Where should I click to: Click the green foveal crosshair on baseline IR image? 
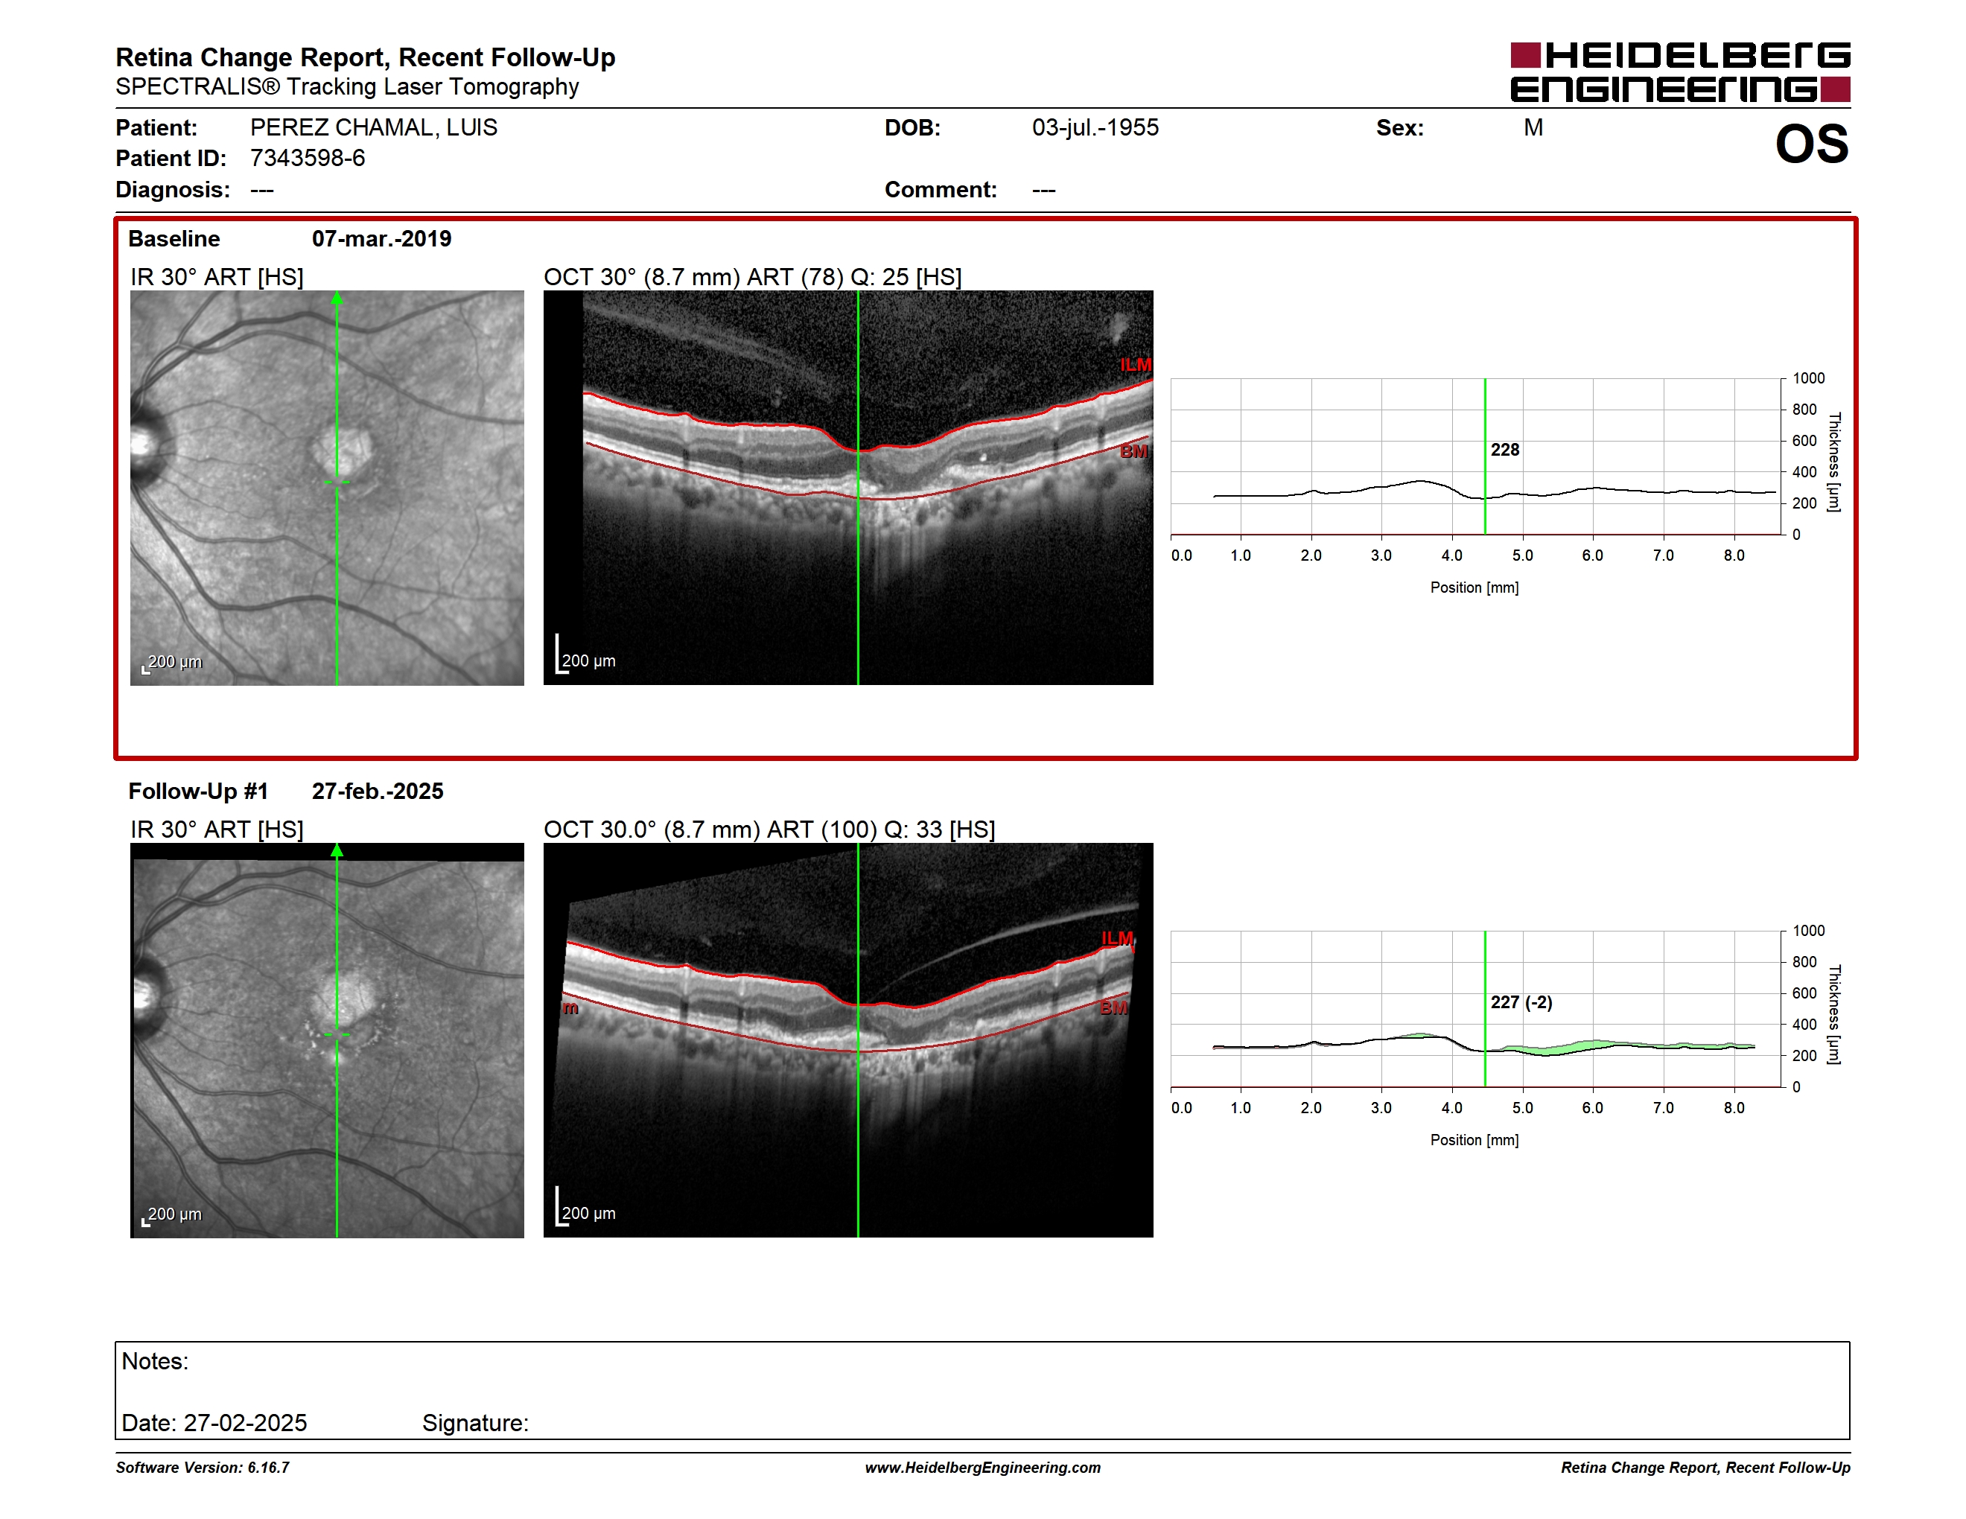(x=337, y=483)
